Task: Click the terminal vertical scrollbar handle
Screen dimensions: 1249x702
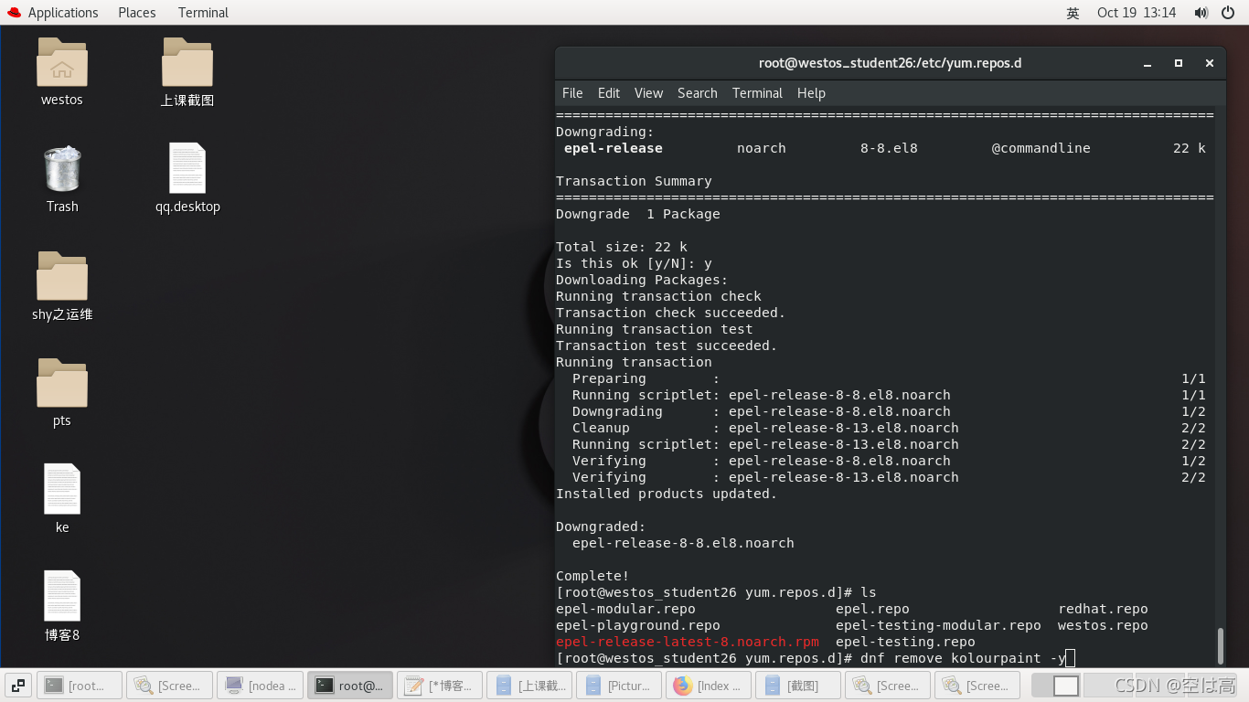Action: tap(1220, 646)
